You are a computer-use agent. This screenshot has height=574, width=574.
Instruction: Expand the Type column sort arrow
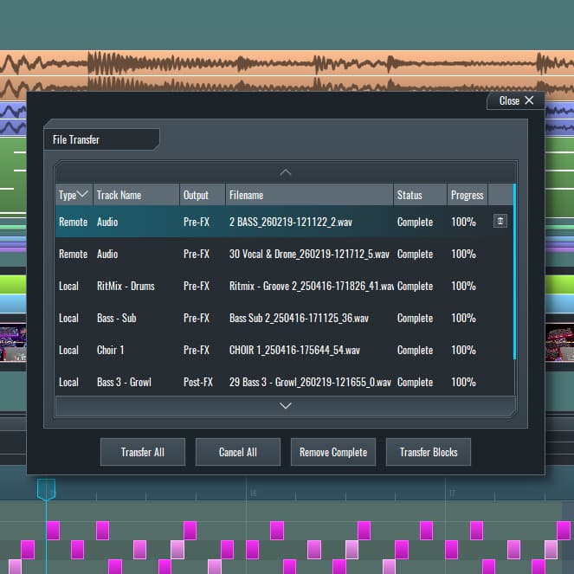pyautogui.click(x=83, y=194)
